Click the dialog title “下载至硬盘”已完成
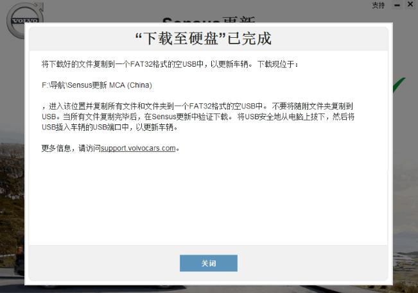 (204, 38)
